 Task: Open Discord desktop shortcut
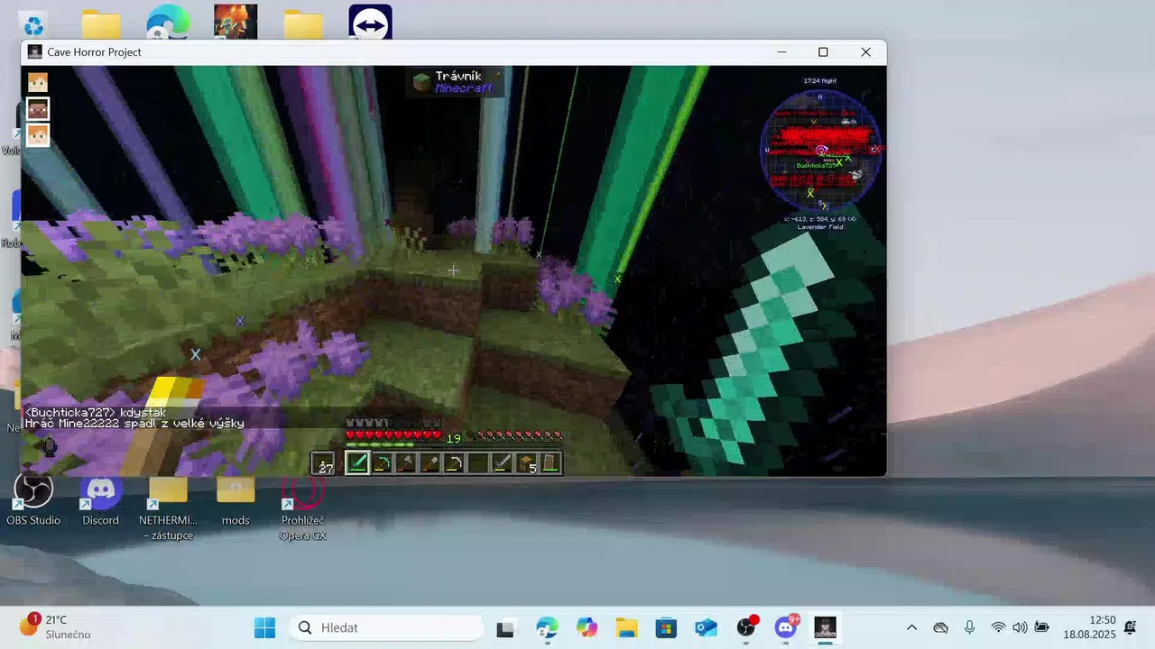(101, 501)
